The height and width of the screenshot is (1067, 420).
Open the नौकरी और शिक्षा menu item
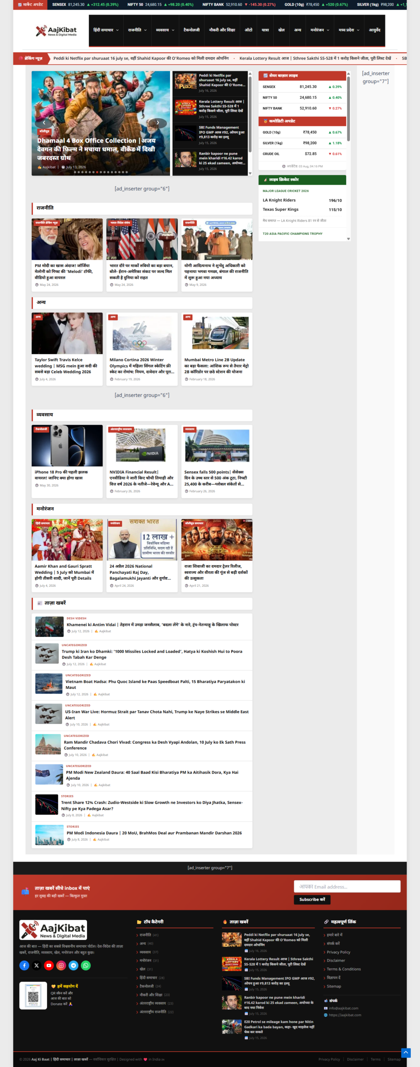pyautogui.click(x=222, y=30)
